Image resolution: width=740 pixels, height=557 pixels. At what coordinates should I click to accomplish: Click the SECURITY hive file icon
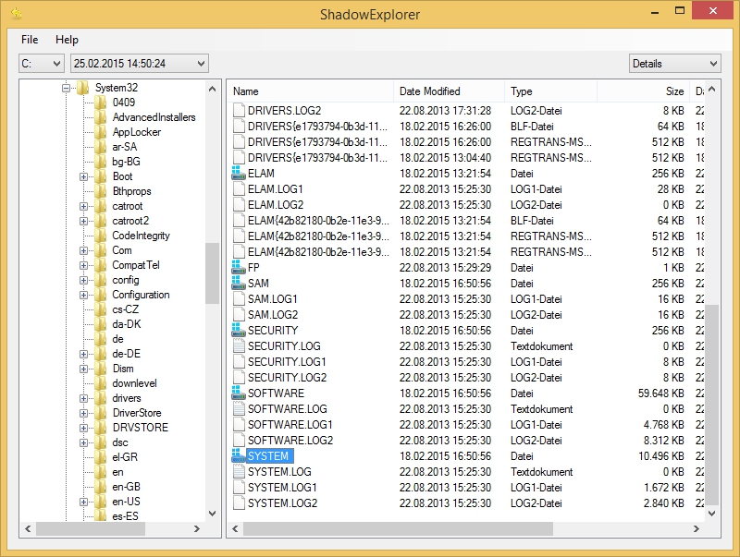(239, 331)
